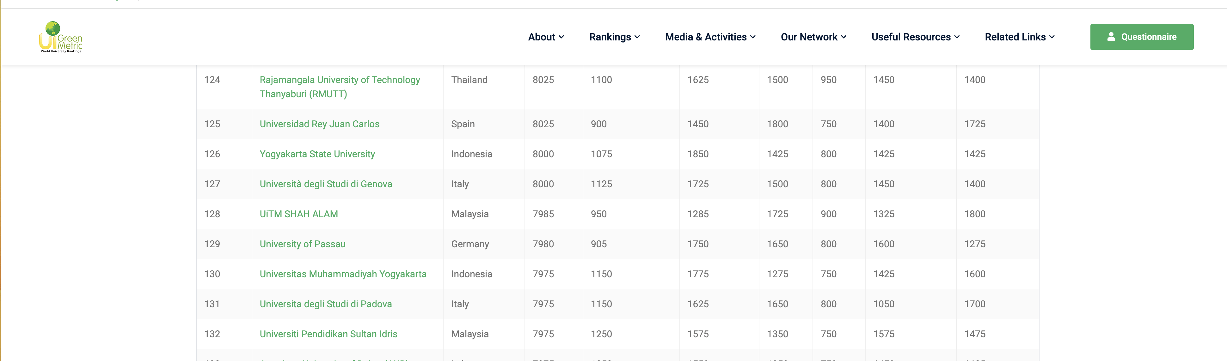The width and height of the screenshot is (1227, 361).
Task: Click the UiTM SHAH ALAM link
Action: (299, 214)
